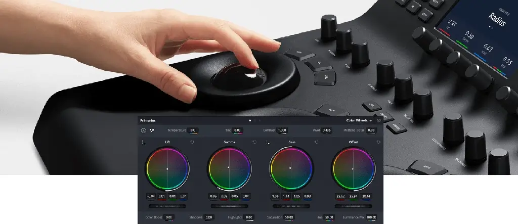Click the Lift black point picker

(x=143, y=143)
